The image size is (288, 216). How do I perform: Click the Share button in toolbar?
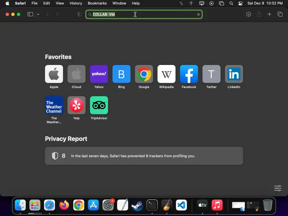(259, 14)
